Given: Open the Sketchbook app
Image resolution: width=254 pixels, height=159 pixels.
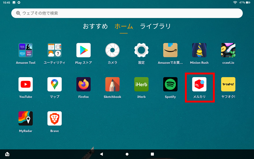Looking at the screenshot, I should tap(112, 84).
